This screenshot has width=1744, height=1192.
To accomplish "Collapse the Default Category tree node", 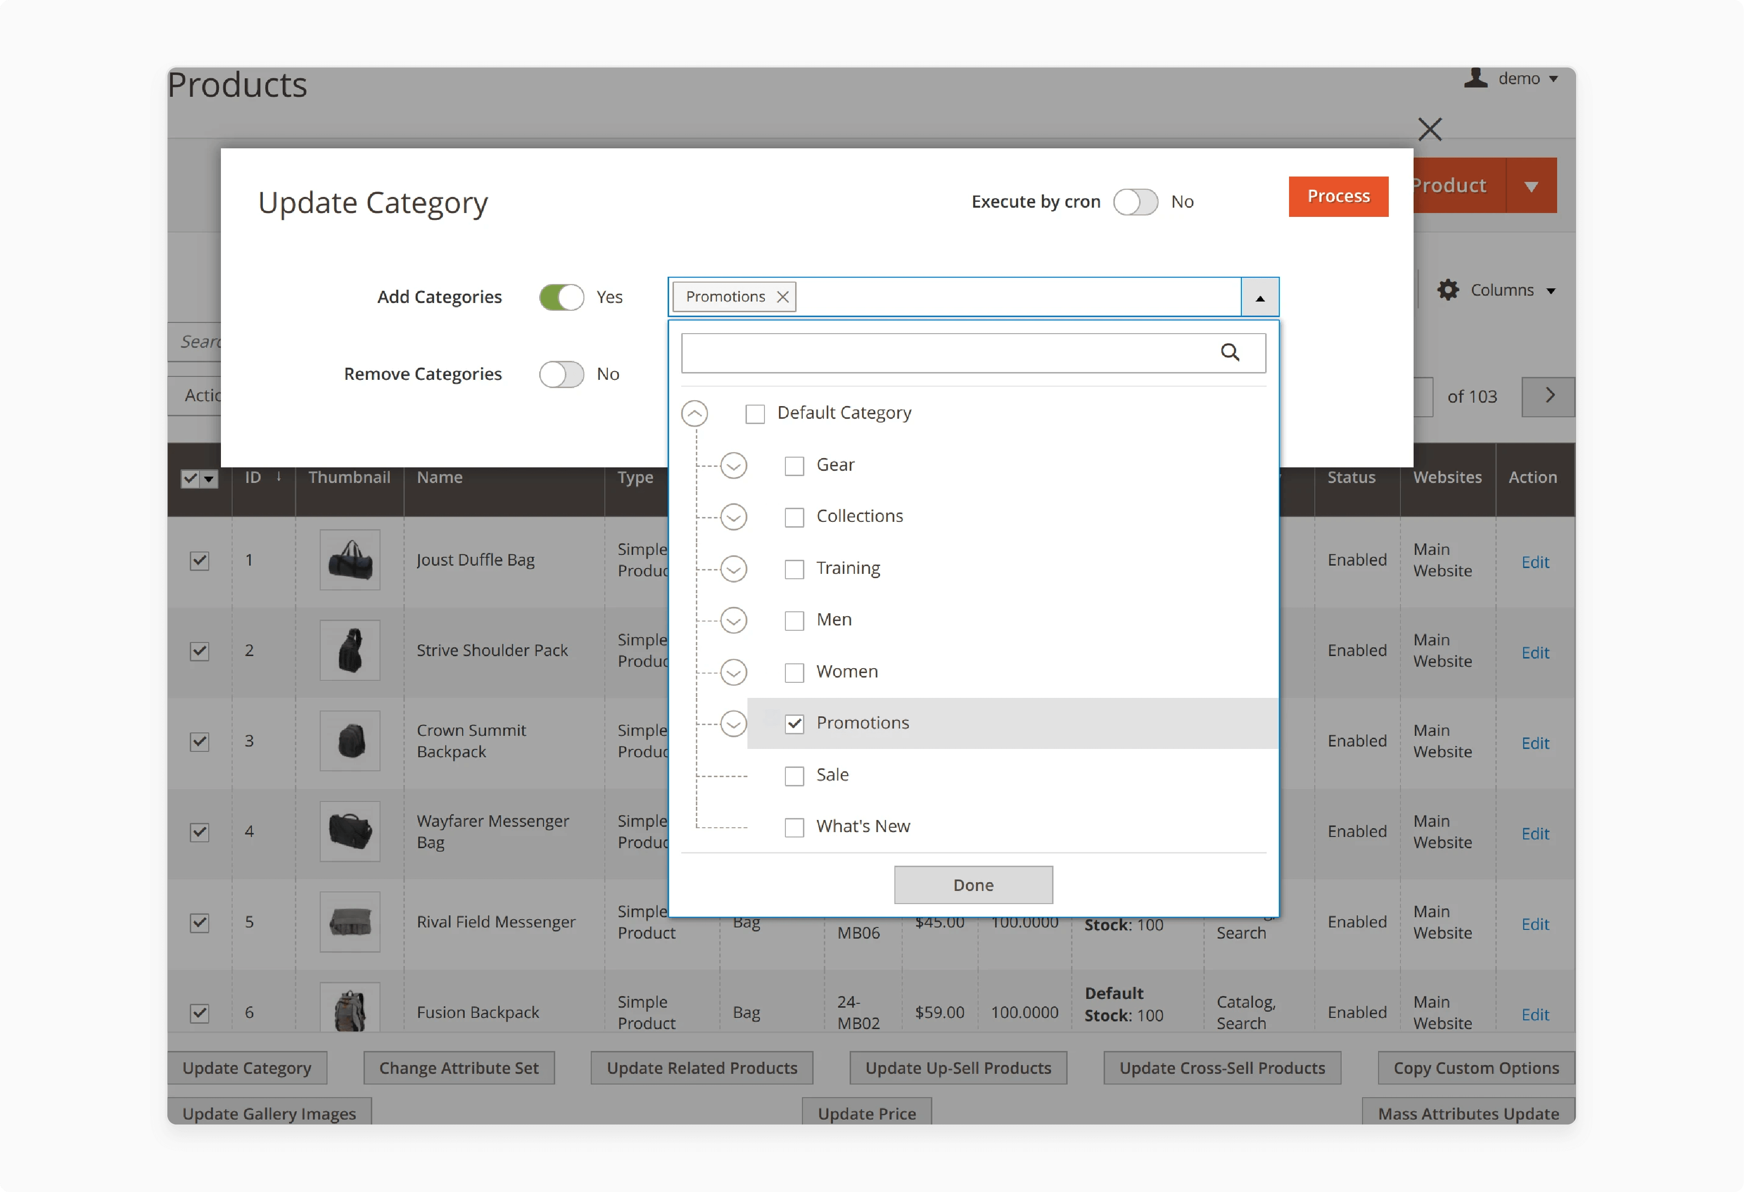I will (x=694, y=413).
